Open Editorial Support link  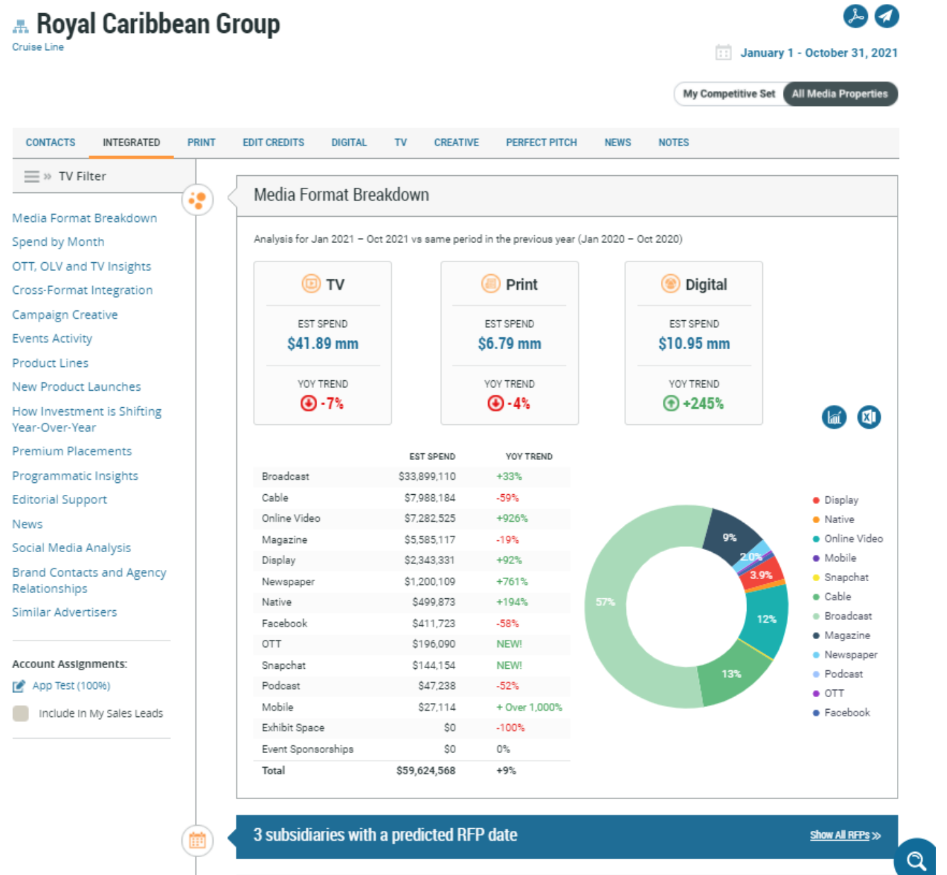click(x=59, y=499)
